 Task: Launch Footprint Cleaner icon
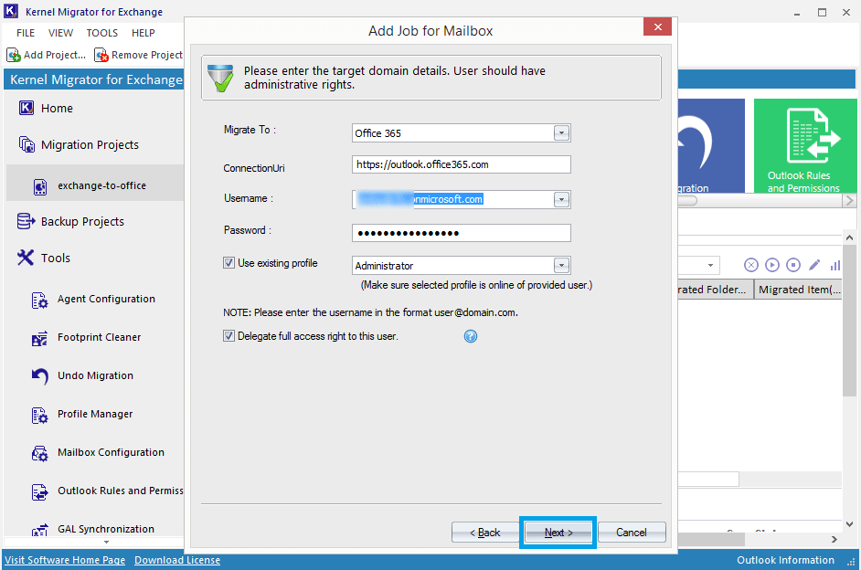click(39, 339)
